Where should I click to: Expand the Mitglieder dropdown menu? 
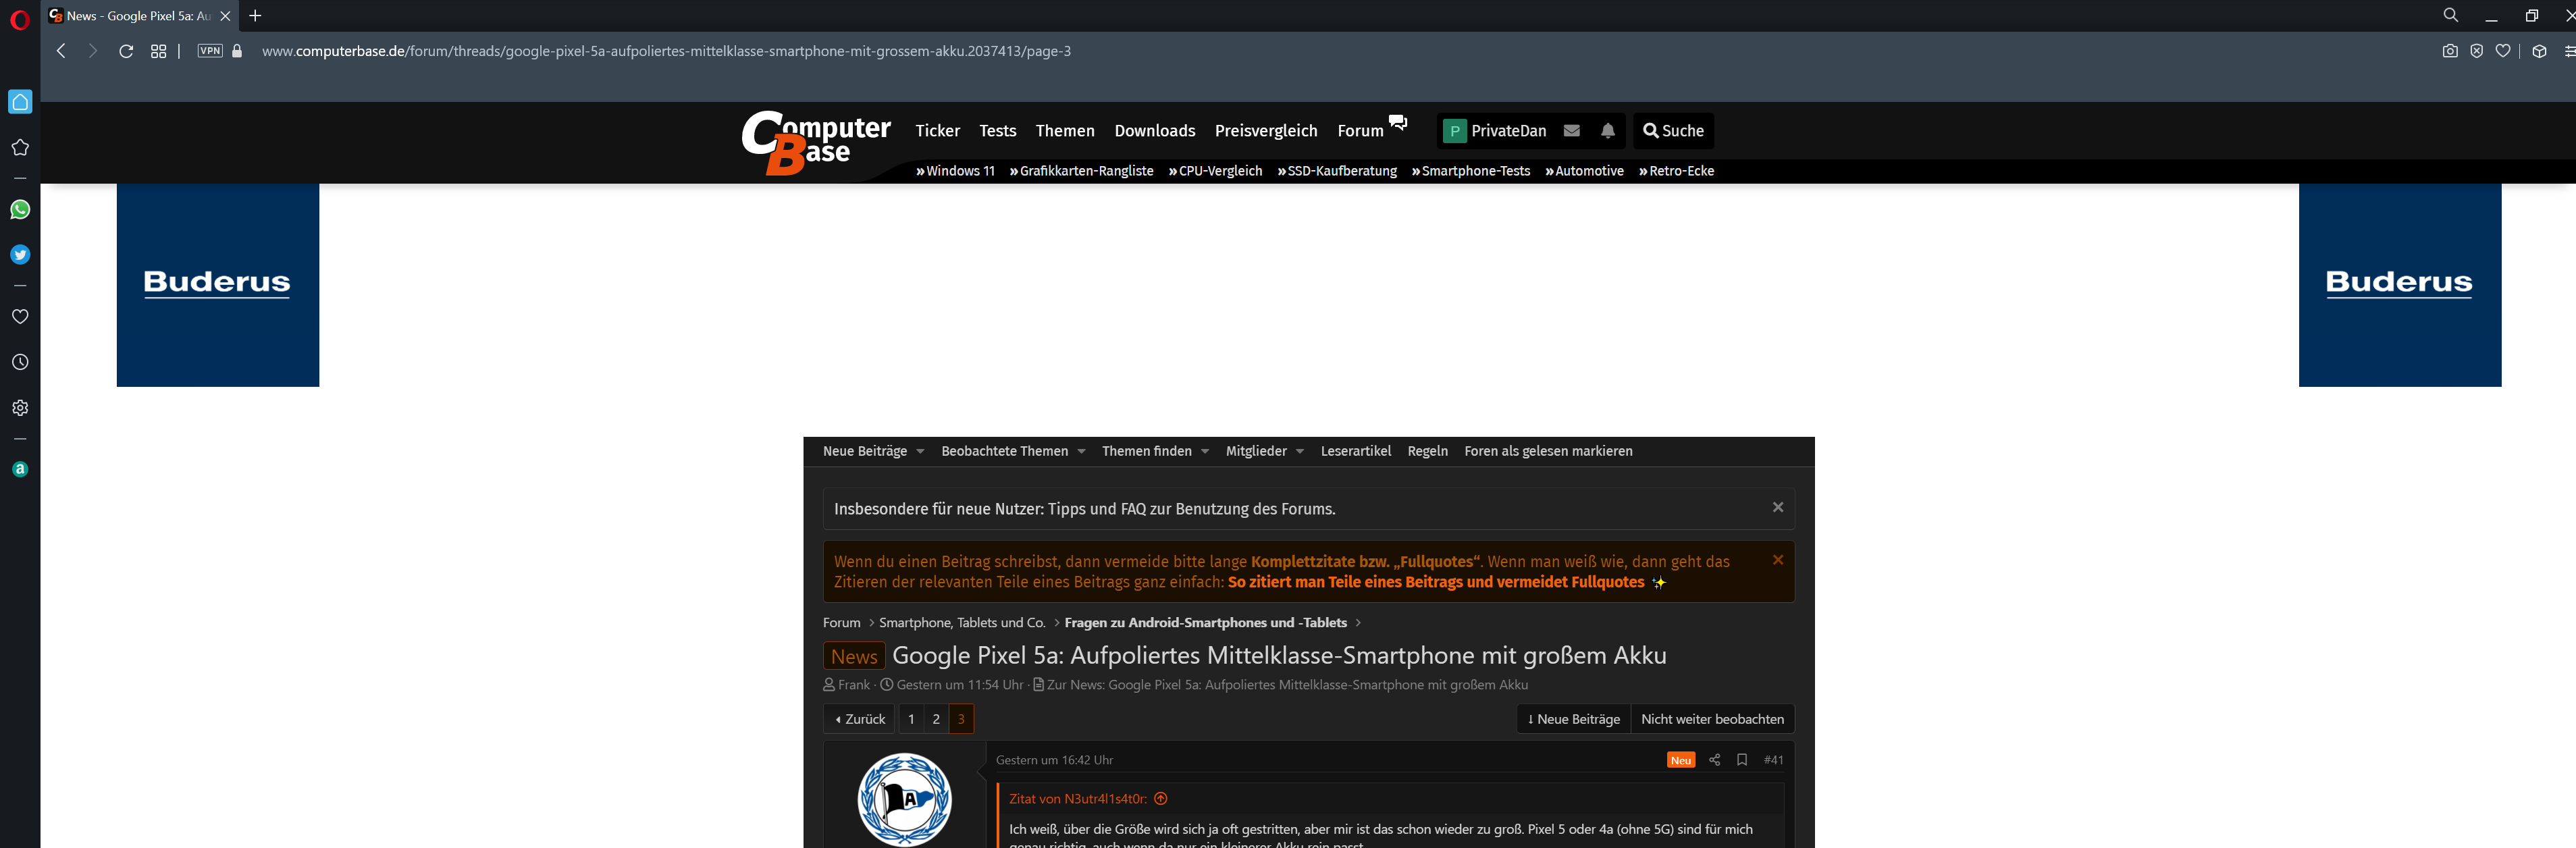(x=1299, y=452)
